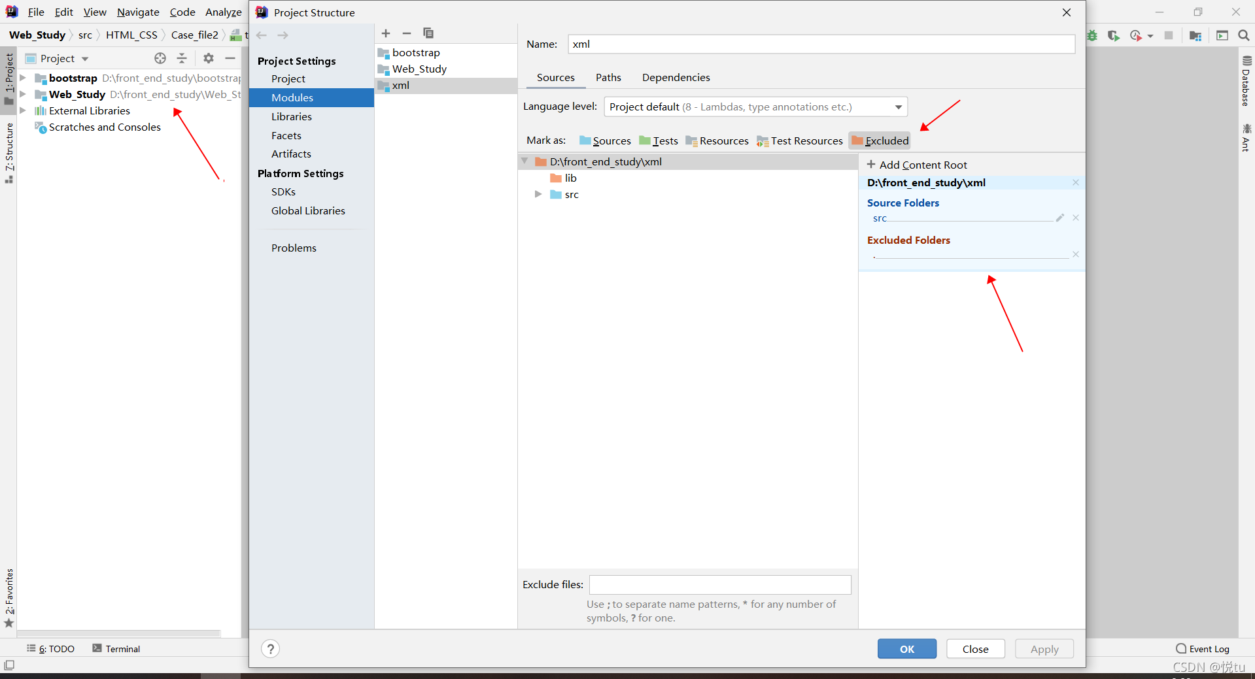Image resolution: width=1255 pixels, height=679 pixels.
Task: Open run configuration dropdown arrow in toolbar
Action: click(x=1150, y=36)
